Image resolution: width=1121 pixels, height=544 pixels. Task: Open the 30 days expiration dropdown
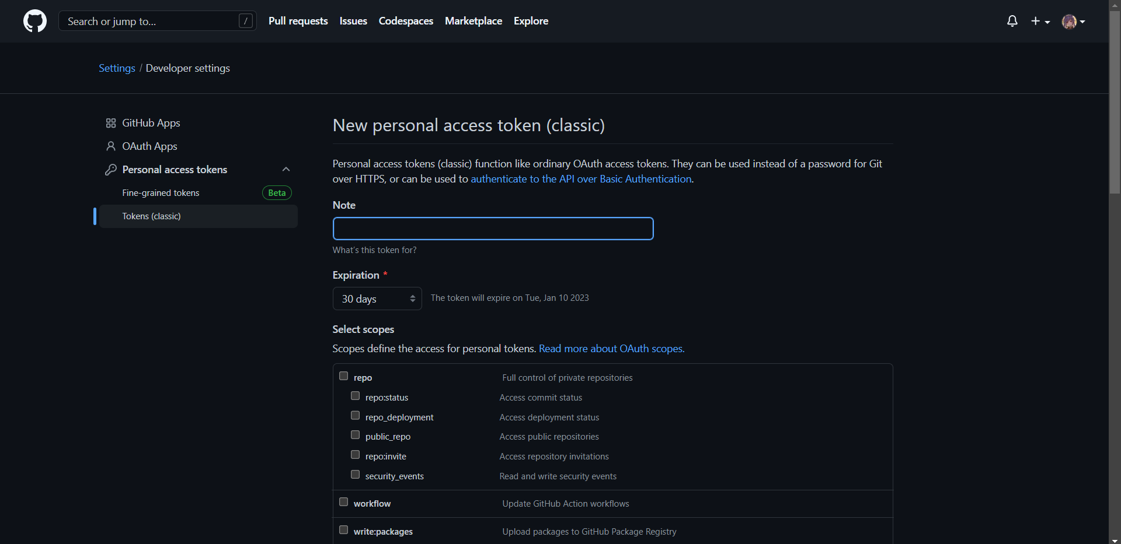point(377,299)
